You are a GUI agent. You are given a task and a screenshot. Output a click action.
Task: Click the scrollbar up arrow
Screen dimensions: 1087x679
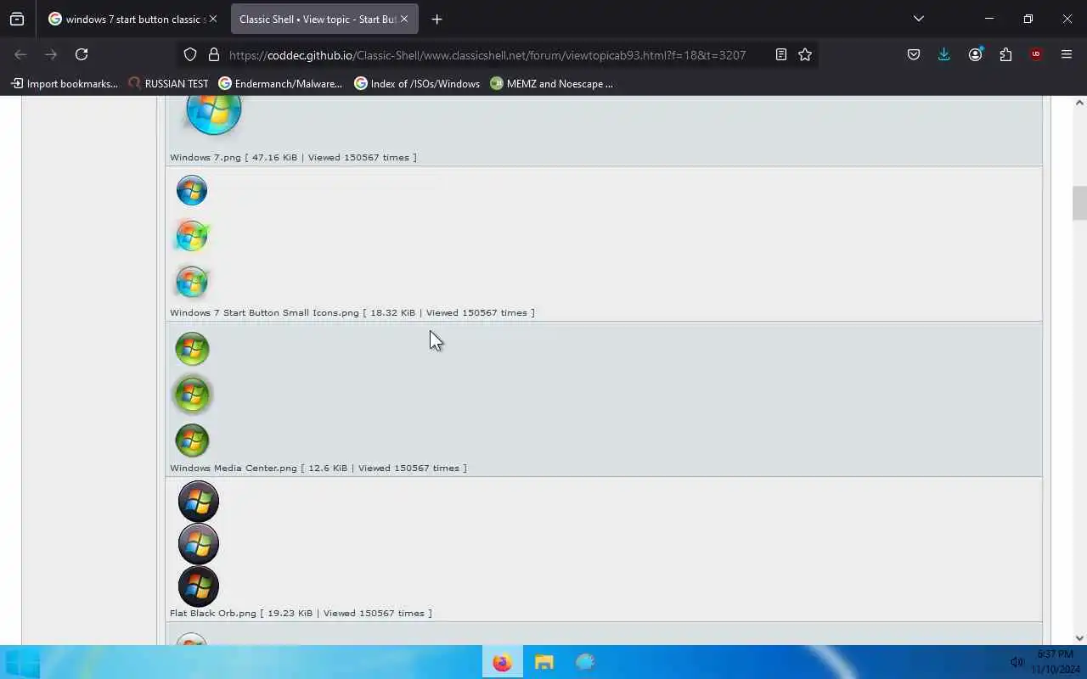1079,103
